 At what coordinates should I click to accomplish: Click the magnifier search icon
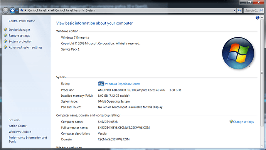click(x=261, y=10)
